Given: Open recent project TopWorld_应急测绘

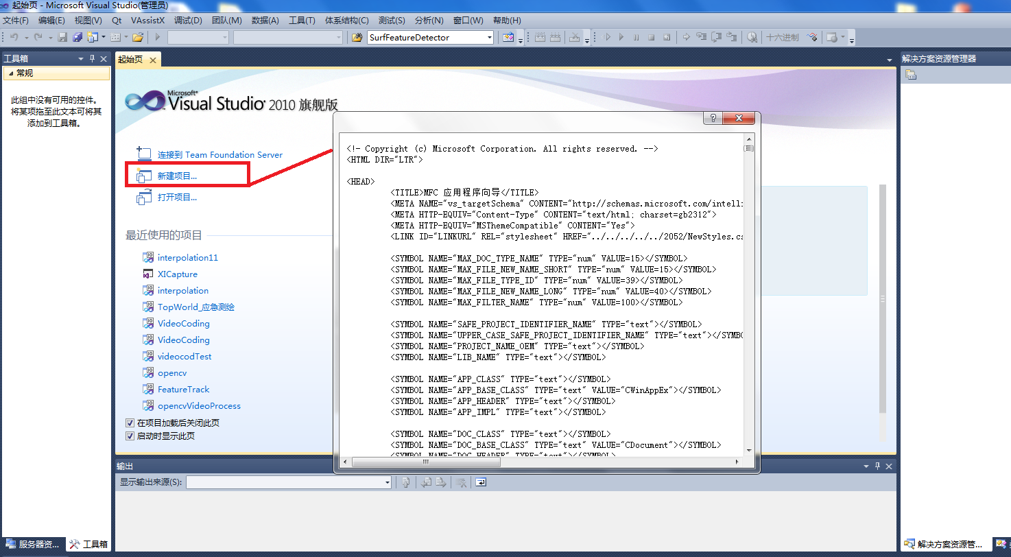Looking at the screenshot, I should (x=196, y=307).
